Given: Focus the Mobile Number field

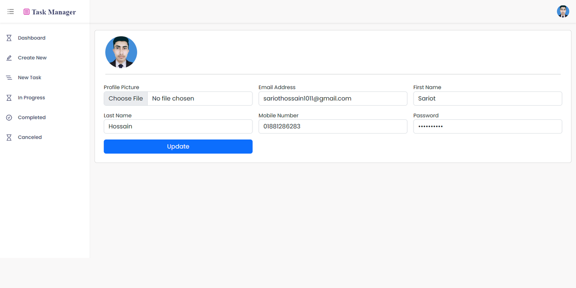Looking at the screenshot, I should [333, 126].
